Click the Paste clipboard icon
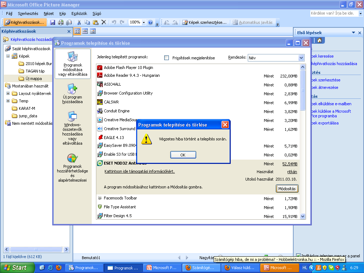Screen dimensions: 364x273 pos(95,22)
